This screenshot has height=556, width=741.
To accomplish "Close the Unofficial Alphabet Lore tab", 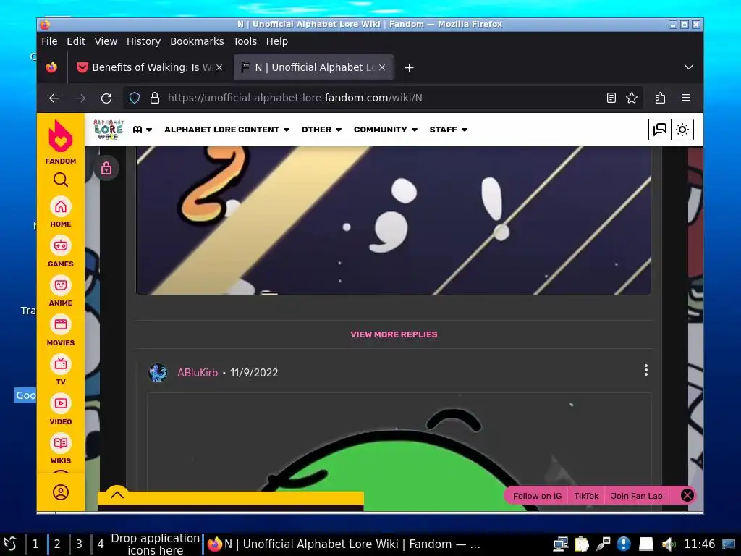I will [x=382, y=67].
